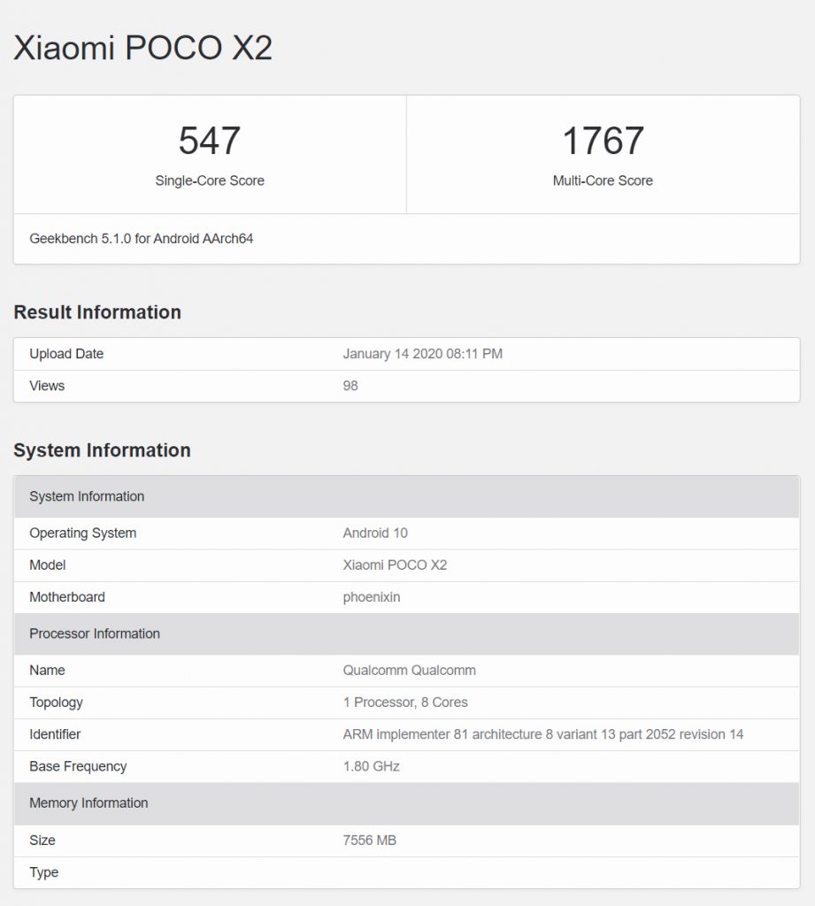Click the multi-core score 1767

click(x=603, y=142)
